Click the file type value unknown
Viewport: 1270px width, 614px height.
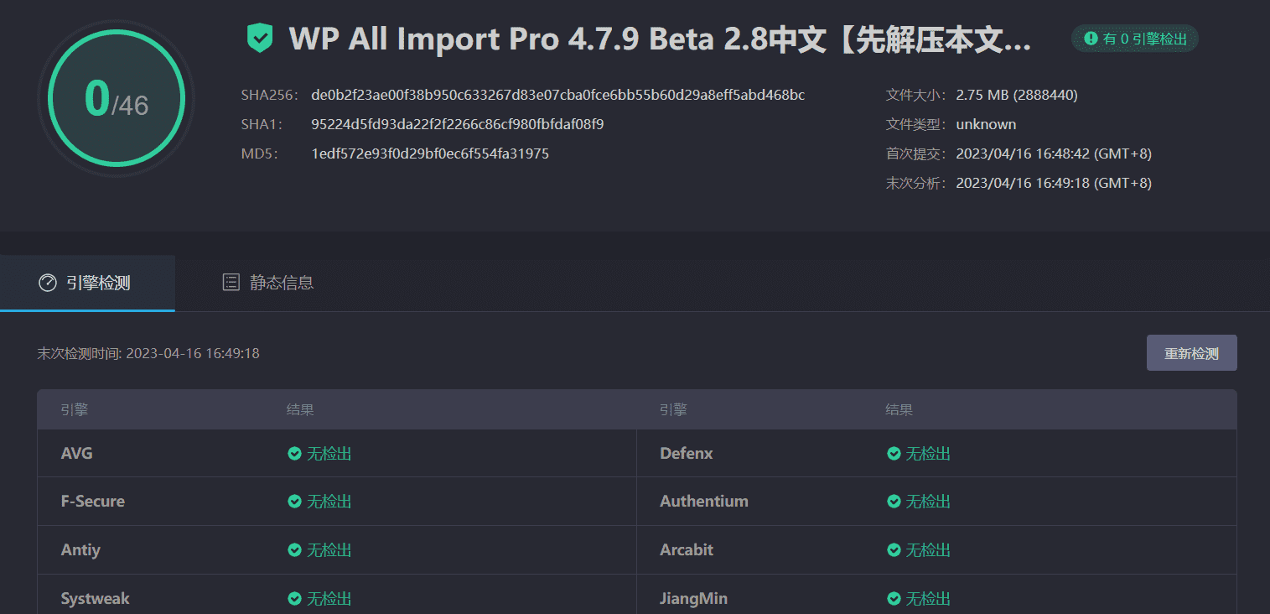986,124
